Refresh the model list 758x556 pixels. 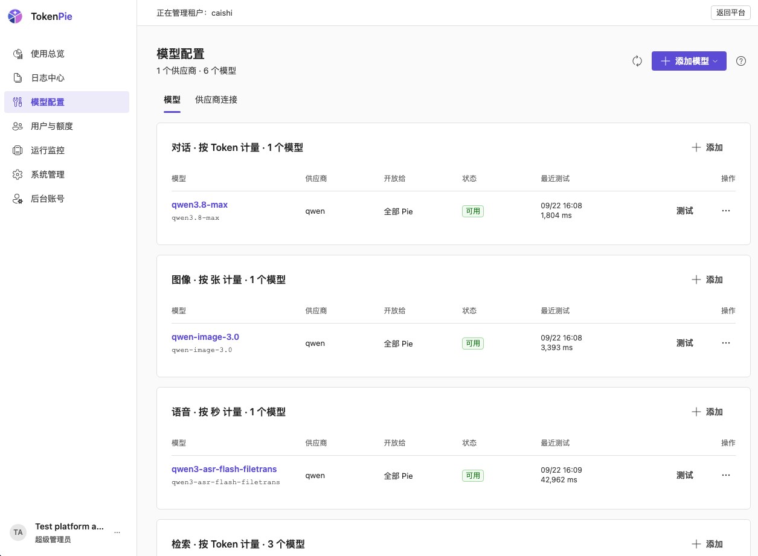pyautogui.click(x=637, y=61)
